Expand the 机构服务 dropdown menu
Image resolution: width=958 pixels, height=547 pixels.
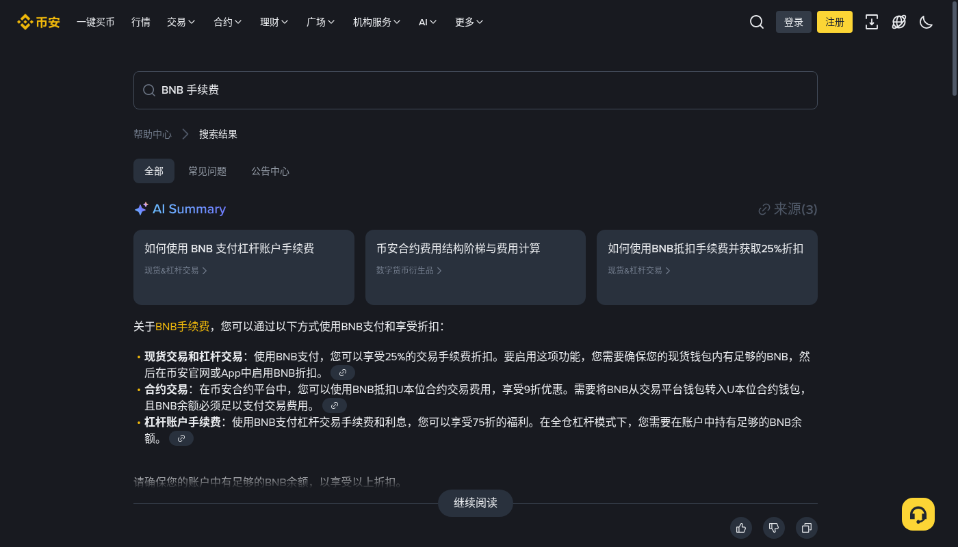(377, 22)
